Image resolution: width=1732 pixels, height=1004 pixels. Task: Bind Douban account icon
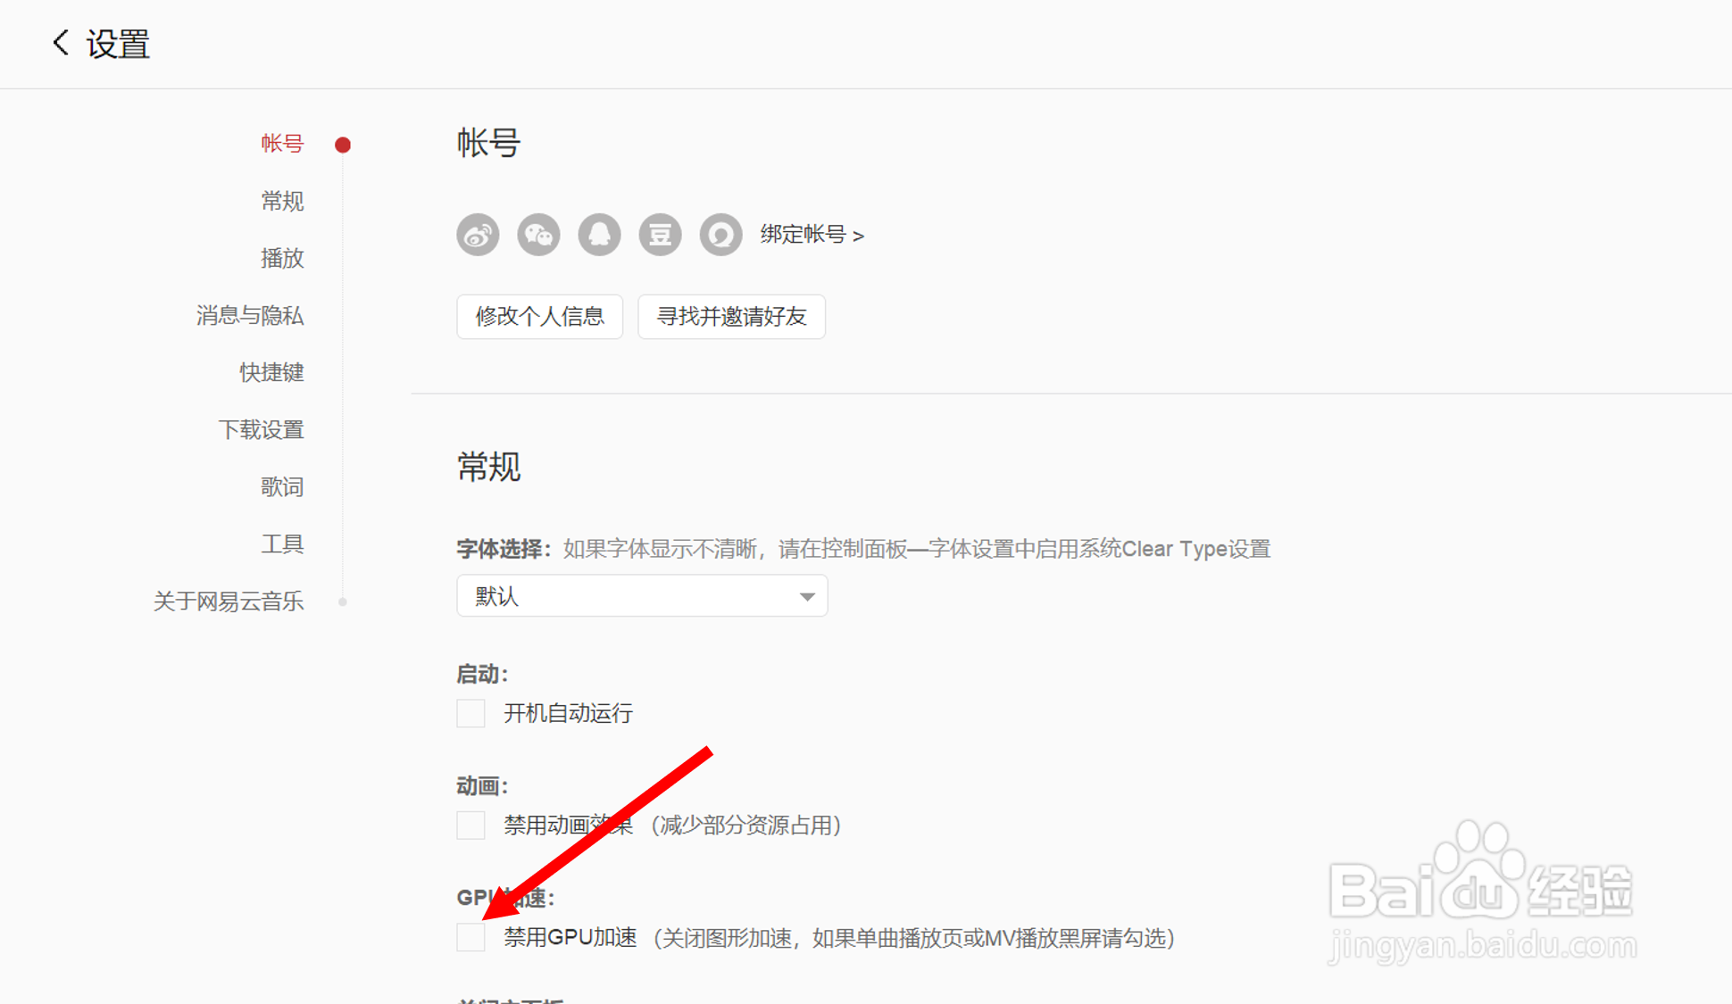coord(660,235)
